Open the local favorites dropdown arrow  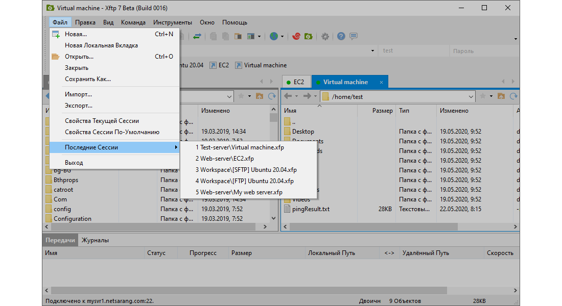tap(249, 96)
